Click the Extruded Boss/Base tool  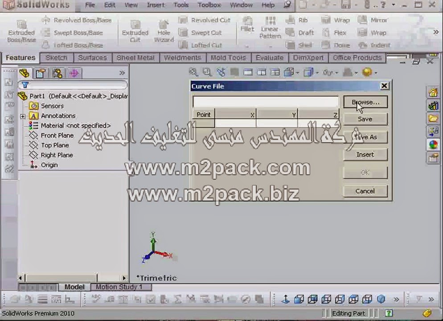point(21,31)
